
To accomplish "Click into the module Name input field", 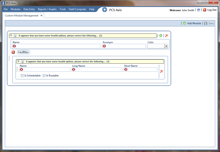I will click(57, 46).
